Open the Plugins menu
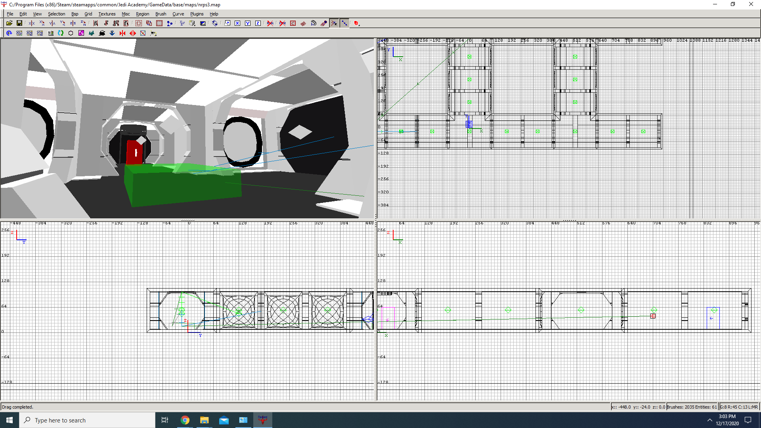The image size is (761, 428). coord(197,14)
